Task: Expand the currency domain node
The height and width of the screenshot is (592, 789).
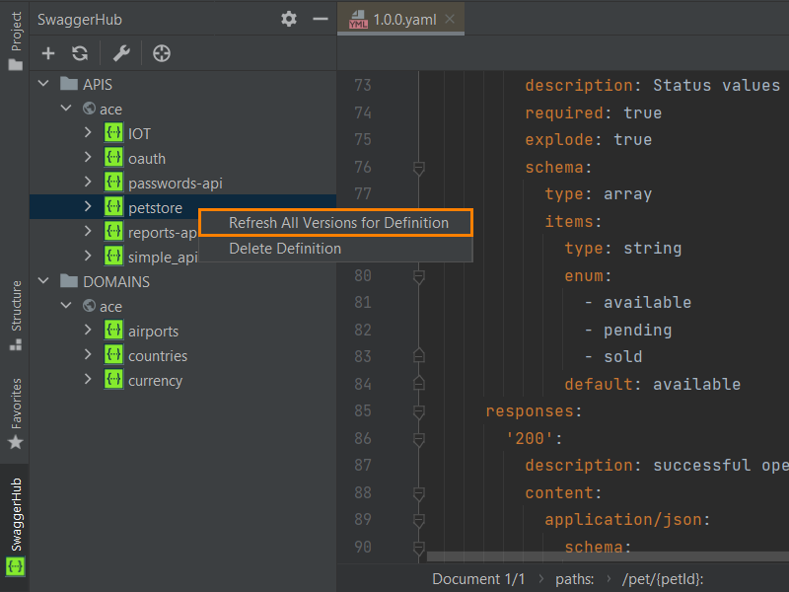Action: [88, 380]
